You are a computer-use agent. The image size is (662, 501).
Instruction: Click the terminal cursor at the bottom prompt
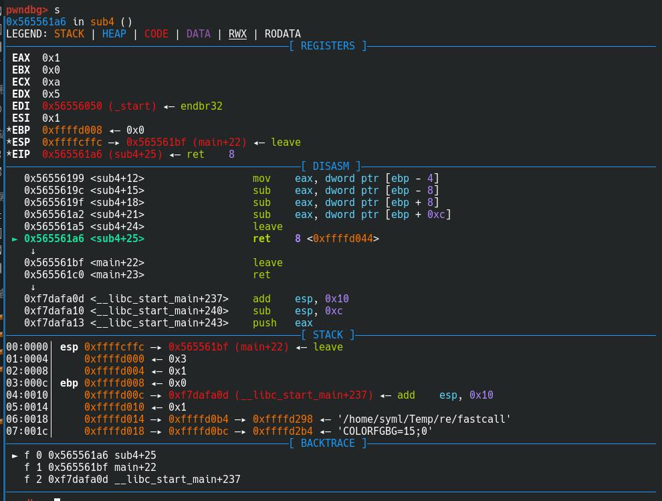click(x=58, y=499)
